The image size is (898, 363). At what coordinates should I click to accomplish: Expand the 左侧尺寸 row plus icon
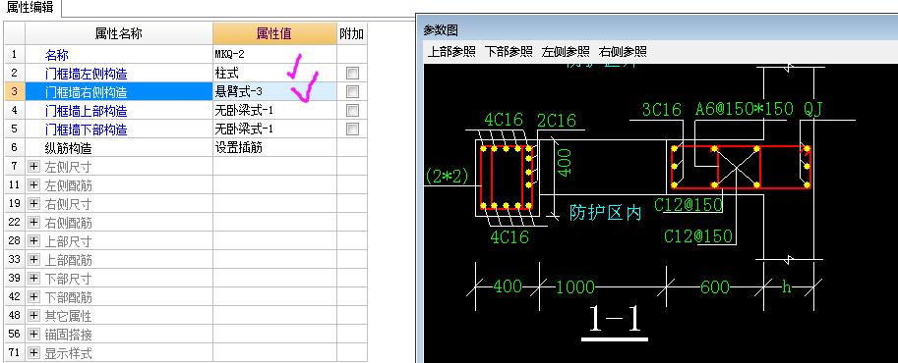(x=33, y=167)
